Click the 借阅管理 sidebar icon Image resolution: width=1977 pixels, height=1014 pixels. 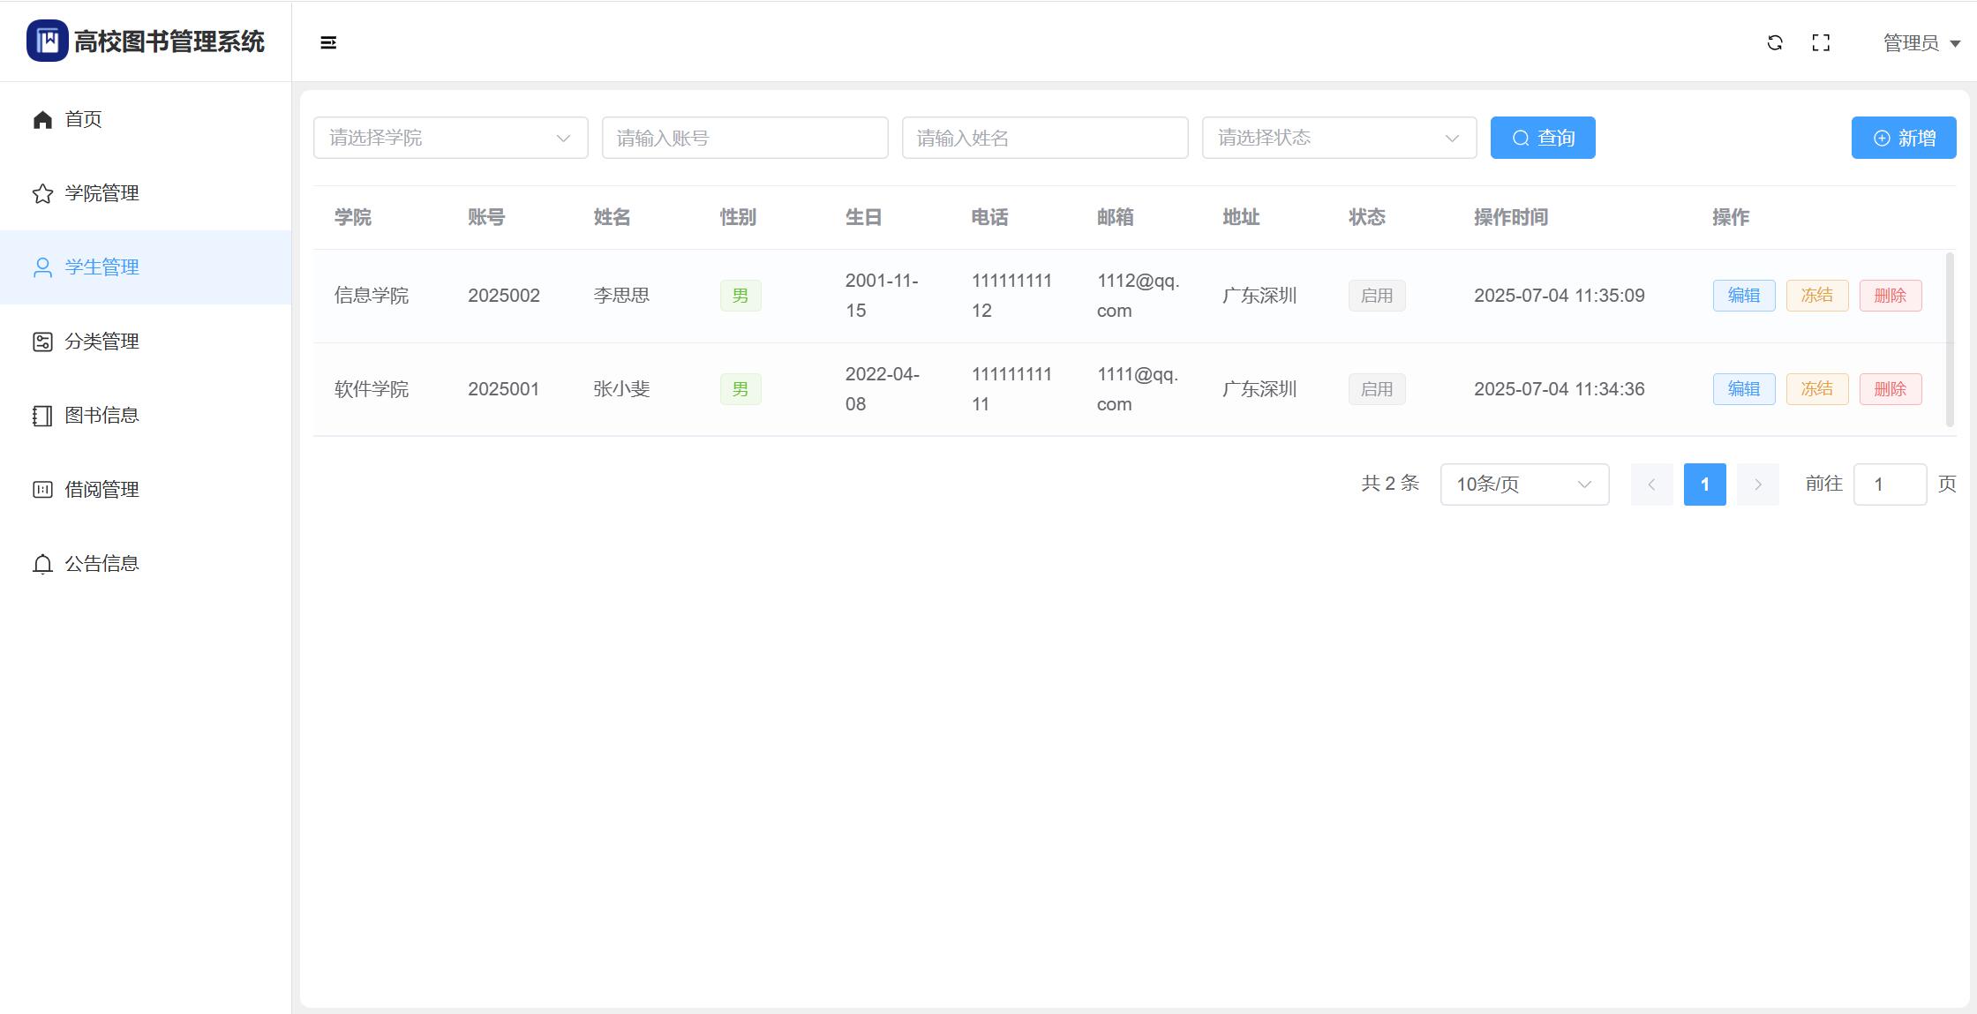point(42,490)
